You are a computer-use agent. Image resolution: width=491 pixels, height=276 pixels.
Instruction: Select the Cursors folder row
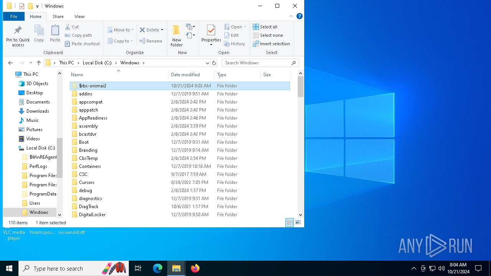pos(180,182)
